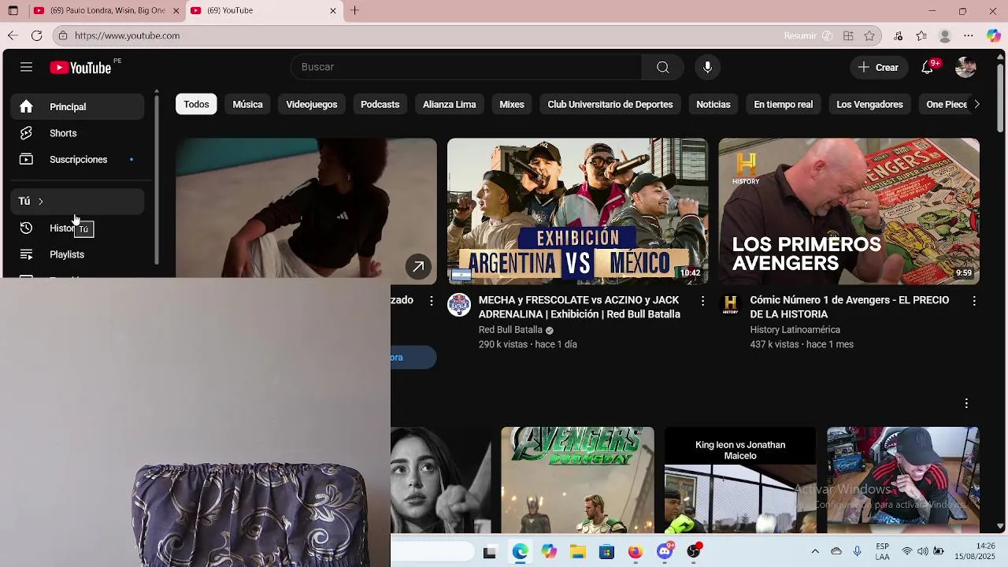Open the YouTube hamburger guide menu
Screen dimensions: 1008x567
[x=26, y=67]
